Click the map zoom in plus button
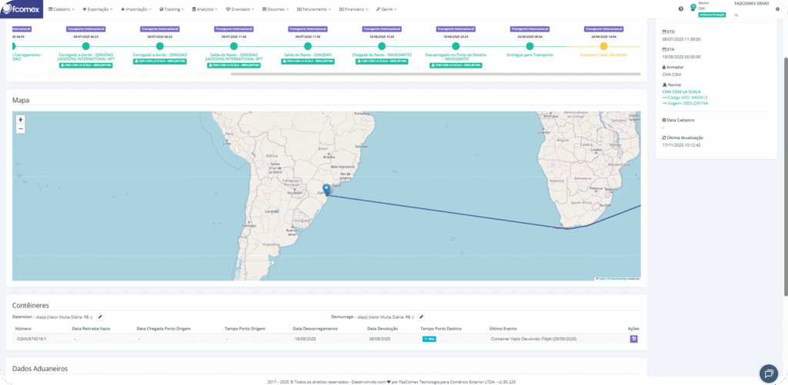Image resolution: width=788 pixels, height=385 pixels. click(20, 120)
